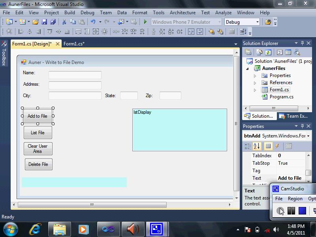Click the designer's horizontal scrollbar
The image size is (316, 237).
tap(92, 205)
